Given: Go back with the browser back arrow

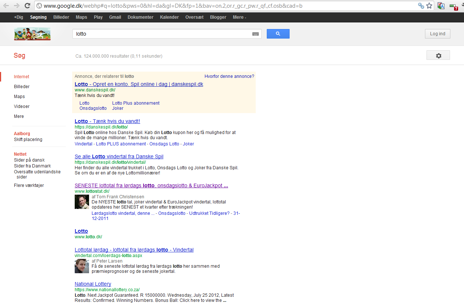Looking at the screenshot, I should click(6, 6).
